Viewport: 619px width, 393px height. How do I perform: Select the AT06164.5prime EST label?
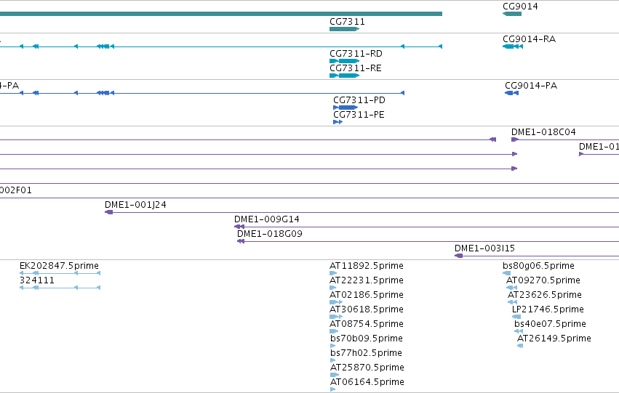[x=367, y=382]
